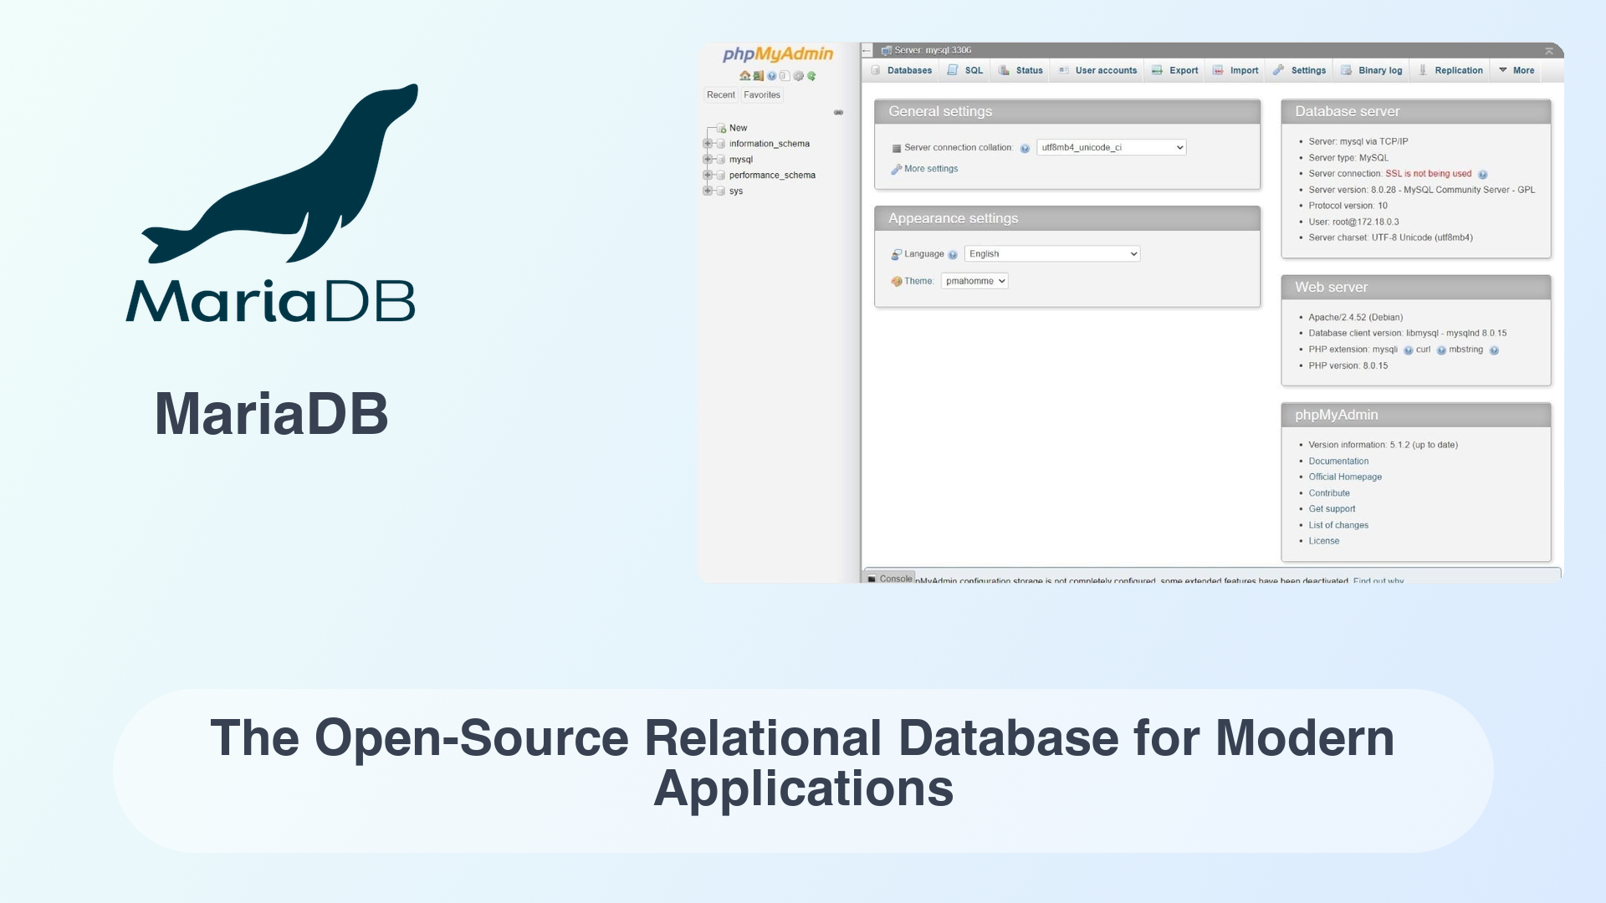Click the Documentation link in phpMyAdmin
Viewport: 1606px width, 903px height.
click(1338, 461)
